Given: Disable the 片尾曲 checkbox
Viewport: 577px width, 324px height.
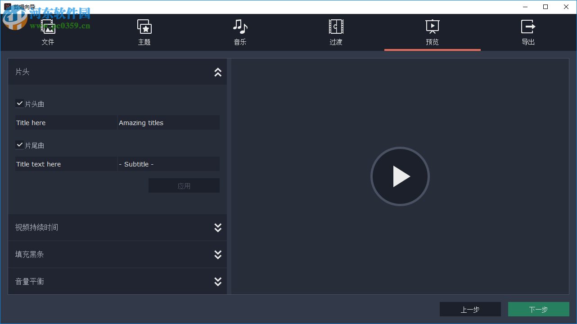Looking at the screenshot, I should (x=19, y=144).
